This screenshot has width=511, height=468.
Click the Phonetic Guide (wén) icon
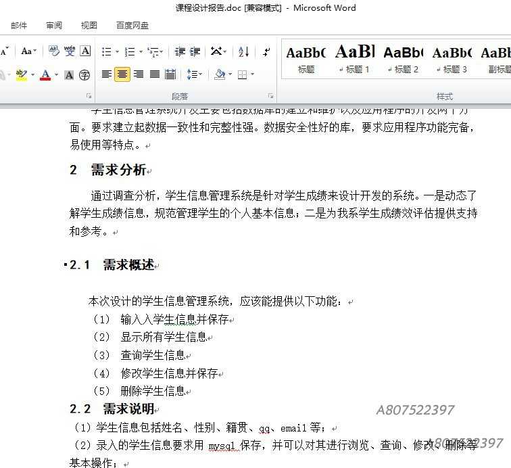click(70, 51)
